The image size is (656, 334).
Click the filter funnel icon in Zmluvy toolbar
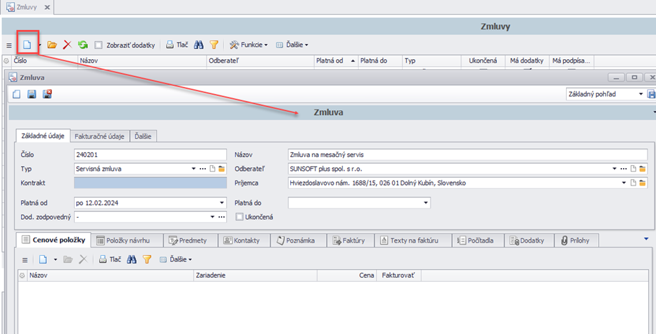click(214, 45)
